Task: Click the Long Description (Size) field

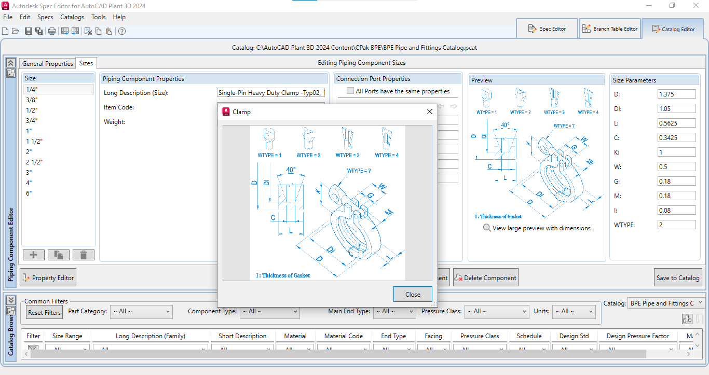Action: tap(271, 93)
